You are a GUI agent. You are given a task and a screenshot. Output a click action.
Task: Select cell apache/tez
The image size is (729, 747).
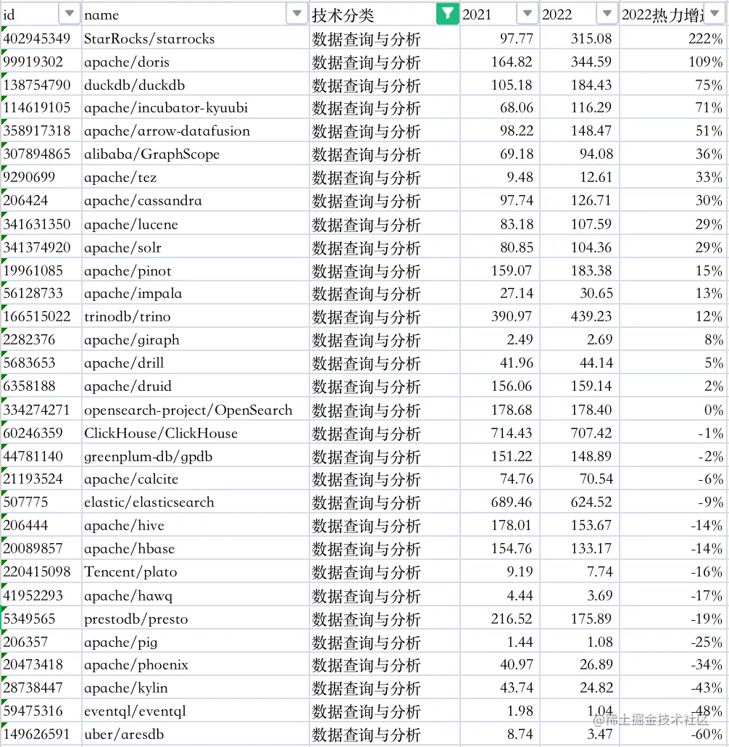pyautogui.click(x=195, y=177)
